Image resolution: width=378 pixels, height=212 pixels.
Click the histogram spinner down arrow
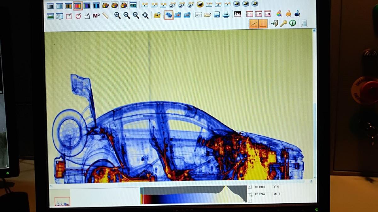pos(250,201)
